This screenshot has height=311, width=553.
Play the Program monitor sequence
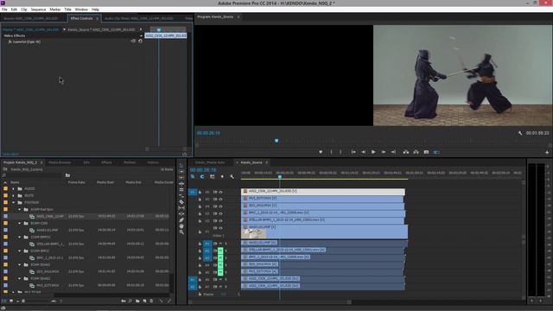[373, 152]
